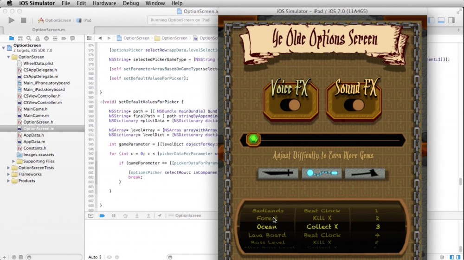Stop the running app with Stop button
Viewport: 464px width, 260px height.
point(24,20)
